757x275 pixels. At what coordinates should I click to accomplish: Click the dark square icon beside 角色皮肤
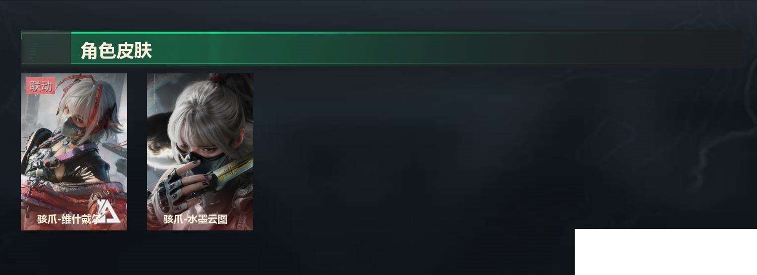tap(46, 49)
